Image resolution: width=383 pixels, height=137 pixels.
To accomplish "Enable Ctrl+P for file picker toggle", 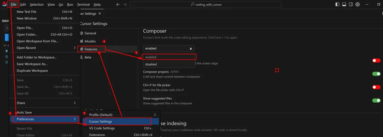I will (x=376, y=87).
